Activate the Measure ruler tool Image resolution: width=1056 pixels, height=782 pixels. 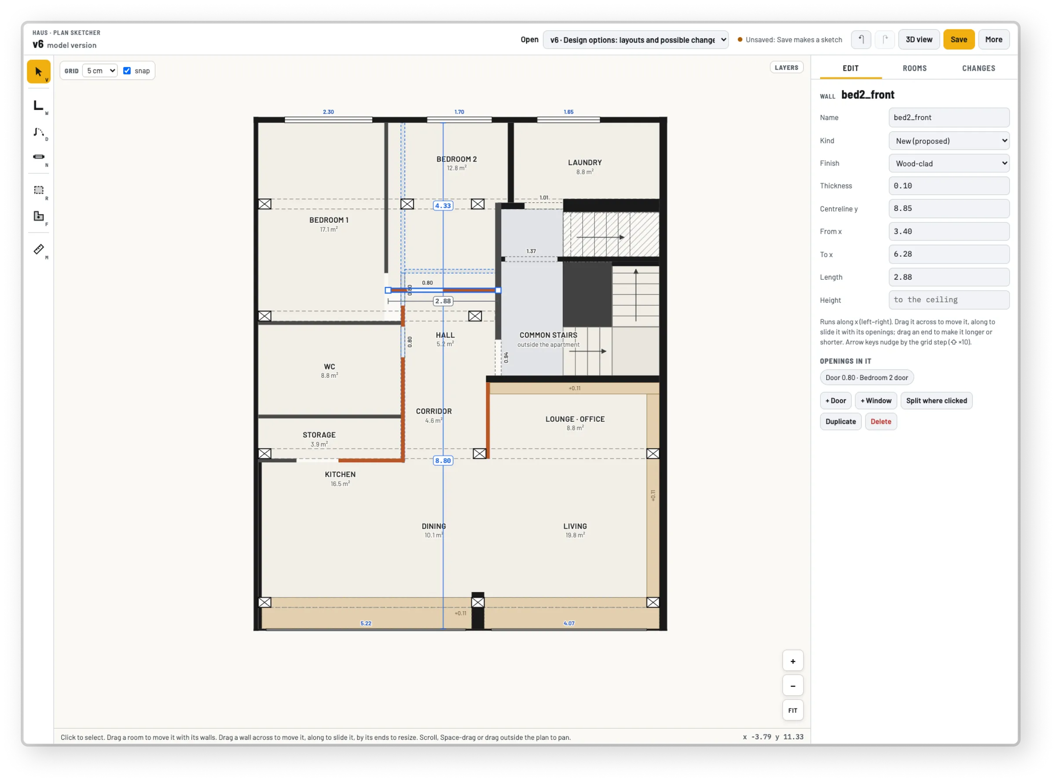39,250
